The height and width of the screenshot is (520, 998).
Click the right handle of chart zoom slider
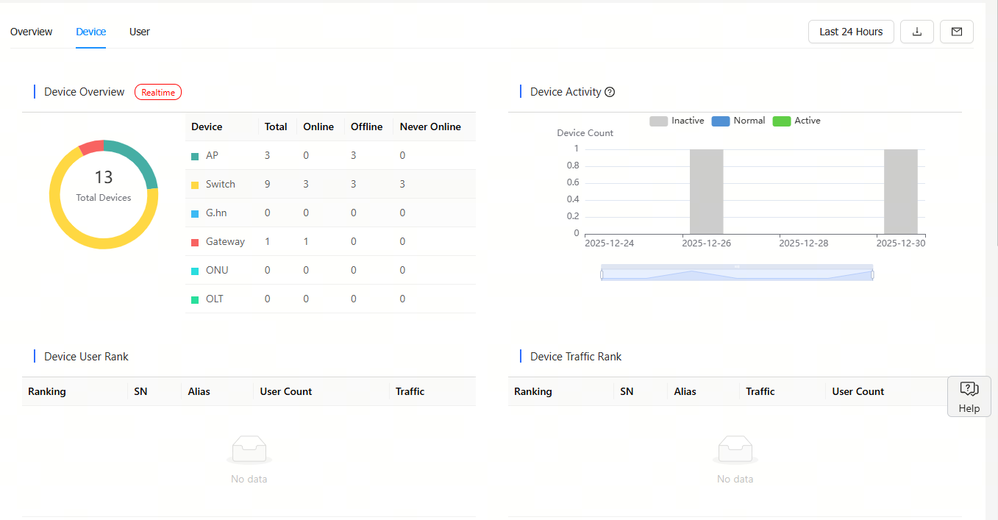[x=873, y=275]
